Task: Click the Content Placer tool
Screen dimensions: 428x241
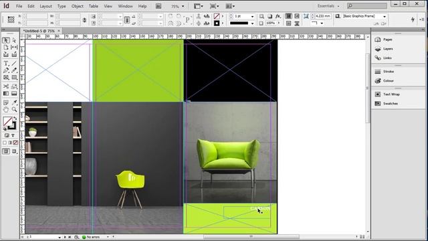Action: (x=14, y=54)
